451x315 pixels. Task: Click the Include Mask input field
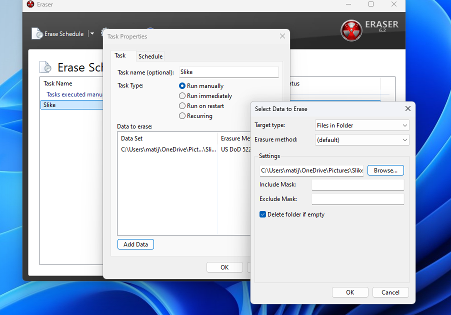pos(357,185)
